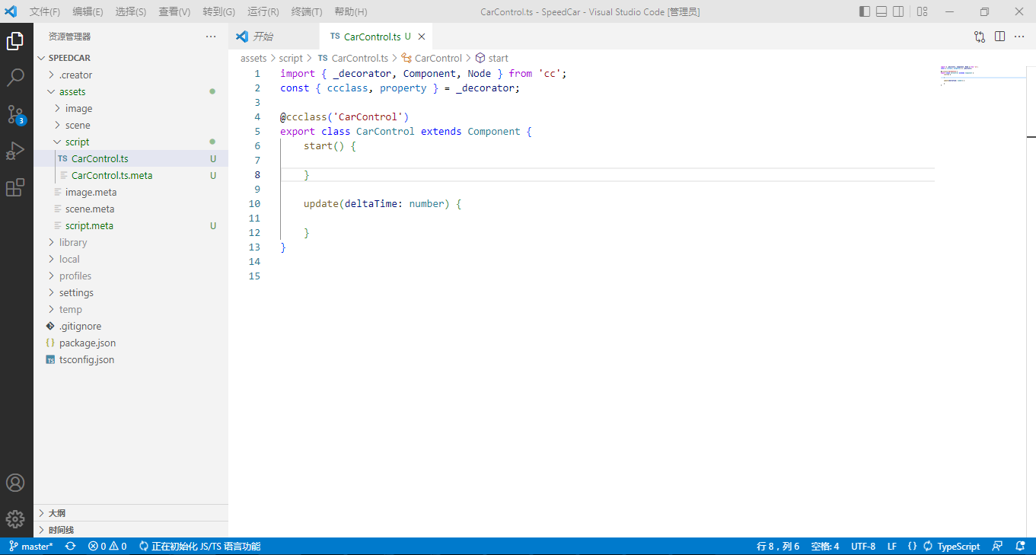Toggle the secondary side bar layout icon
The width and height of the screenshot is (1036, 555).
click(898, 11)
